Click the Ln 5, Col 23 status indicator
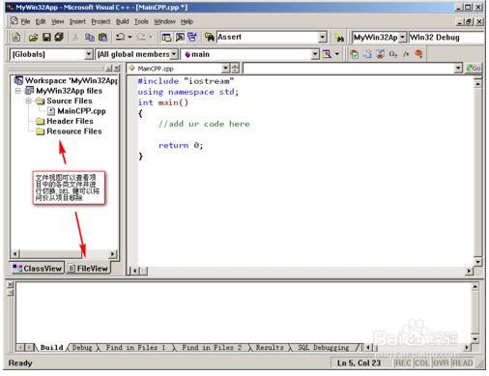 [359, 363]
